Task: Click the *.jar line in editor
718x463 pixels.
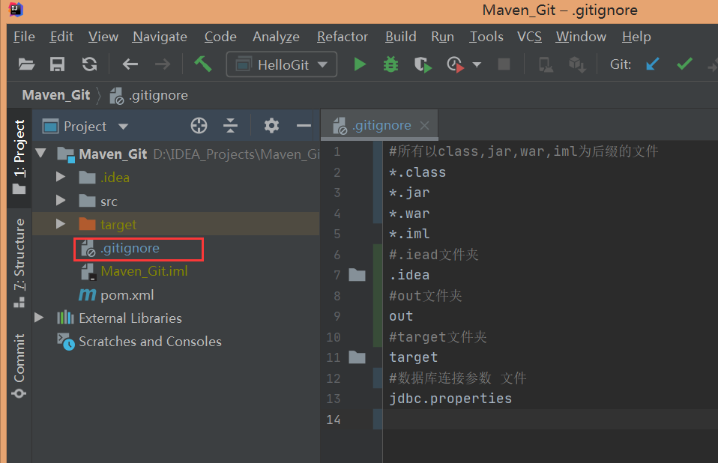Action: click(x=409, y=193)
